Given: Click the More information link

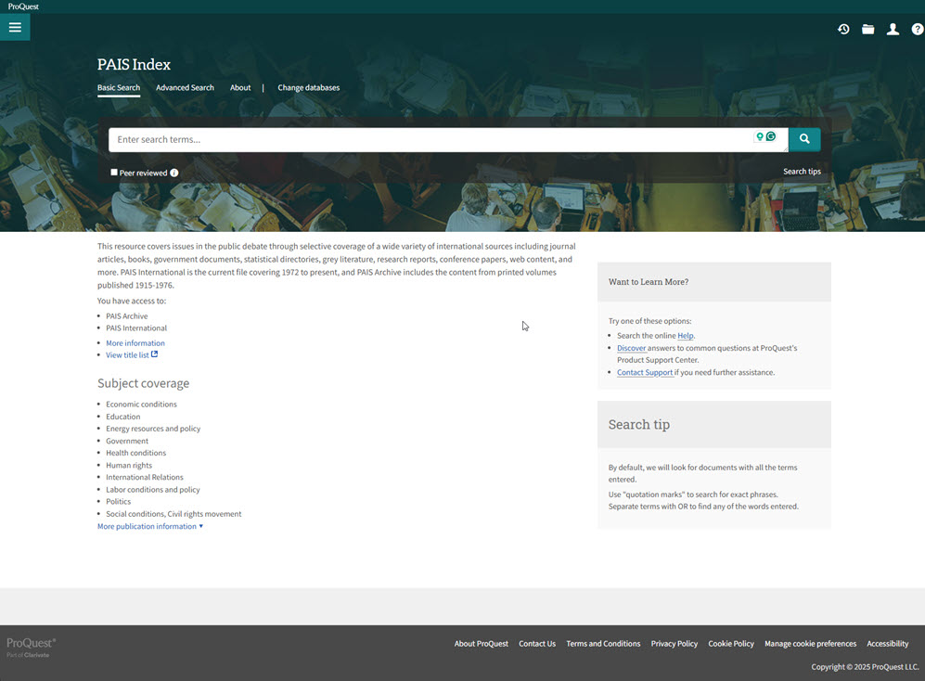Looking at the screenshot, I should (135, 343).
